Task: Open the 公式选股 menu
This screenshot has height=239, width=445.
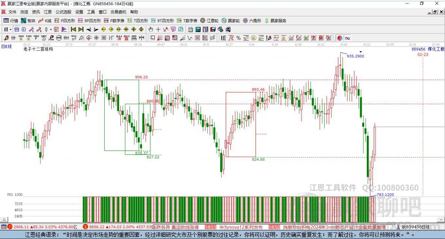Action: [63, 12]
